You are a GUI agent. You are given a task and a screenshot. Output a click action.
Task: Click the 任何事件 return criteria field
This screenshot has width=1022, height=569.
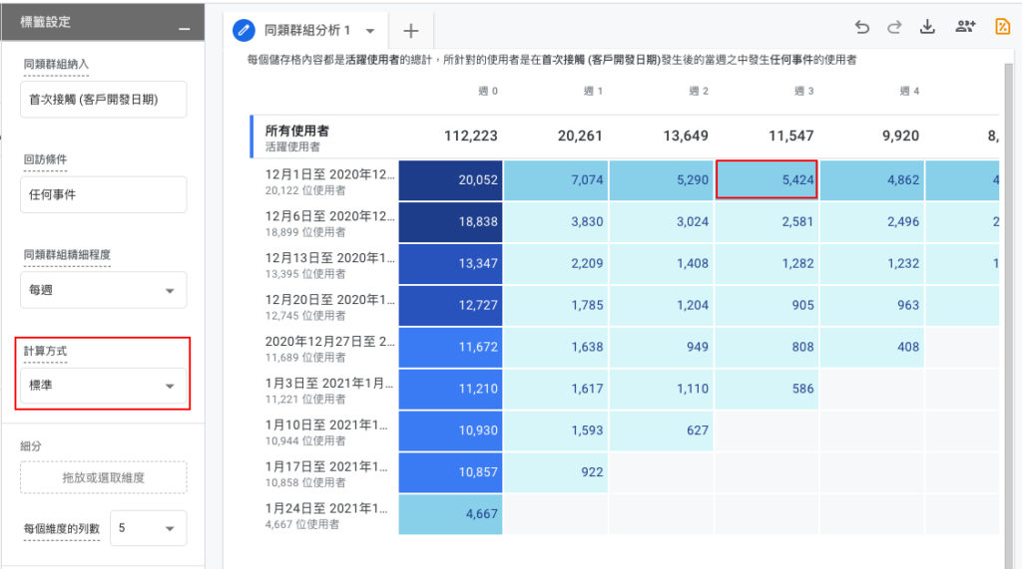(x=103, y=194)
